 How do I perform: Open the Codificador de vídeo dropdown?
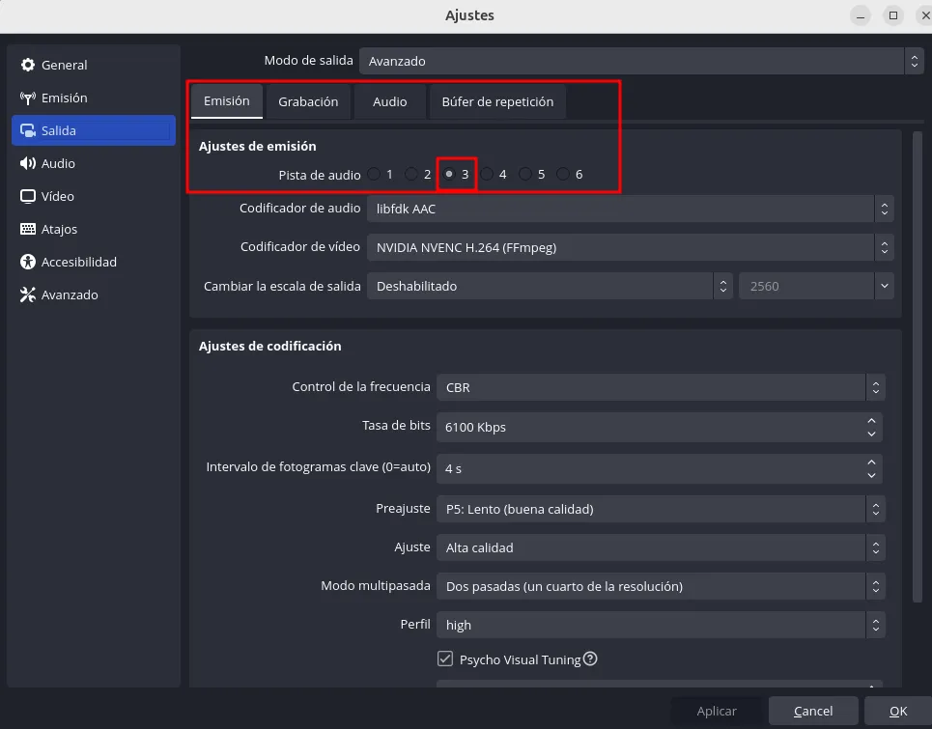click(629, 247)
